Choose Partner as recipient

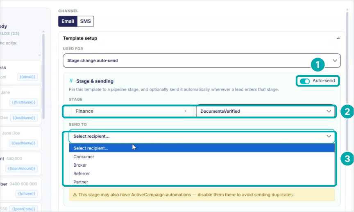coord(202,182)
